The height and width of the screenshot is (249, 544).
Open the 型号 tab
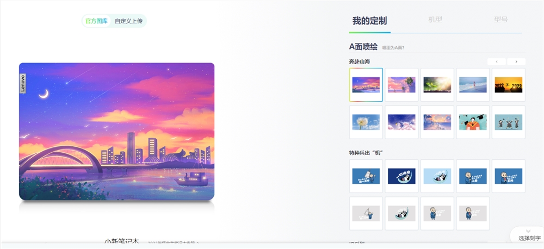coord(500,20)
